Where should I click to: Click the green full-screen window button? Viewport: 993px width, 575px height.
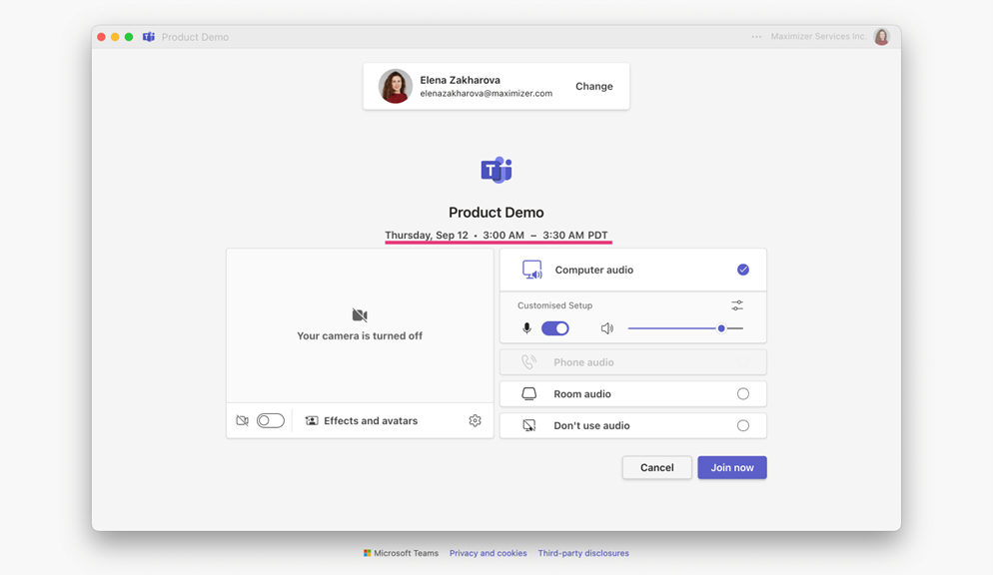click(x=129, y=37)
